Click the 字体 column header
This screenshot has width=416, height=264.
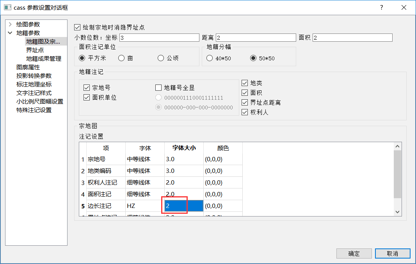145,148
